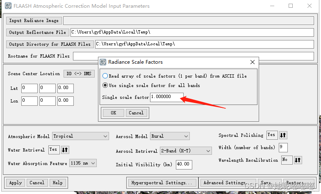This screenshot has width=321, height=194.
Task: Click the Lon seconds field
Action: tap(66, 101)
